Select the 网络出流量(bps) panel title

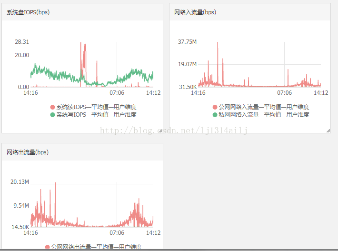coord(28,152)
